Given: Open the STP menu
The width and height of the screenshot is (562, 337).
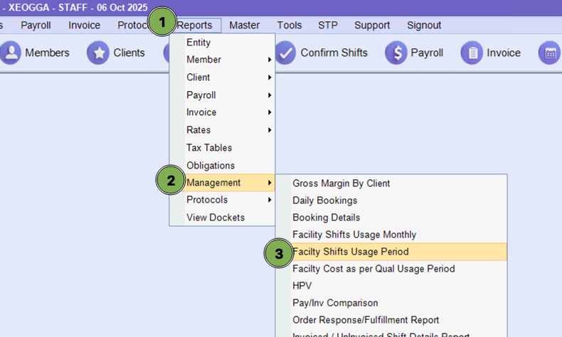Looking at the screenshot, I should 328,25.
